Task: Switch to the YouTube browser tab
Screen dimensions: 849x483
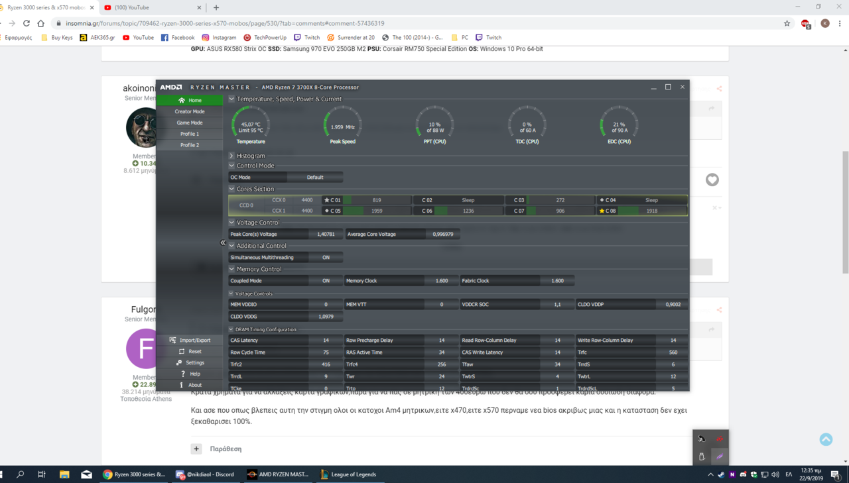Action: [153, 7]
